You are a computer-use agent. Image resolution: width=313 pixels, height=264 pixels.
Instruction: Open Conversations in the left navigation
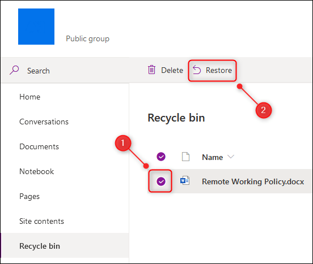[44, 122]
